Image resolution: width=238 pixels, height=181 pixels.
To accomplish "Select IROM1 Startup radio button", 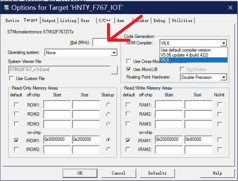I will click(x=108, y=140).
